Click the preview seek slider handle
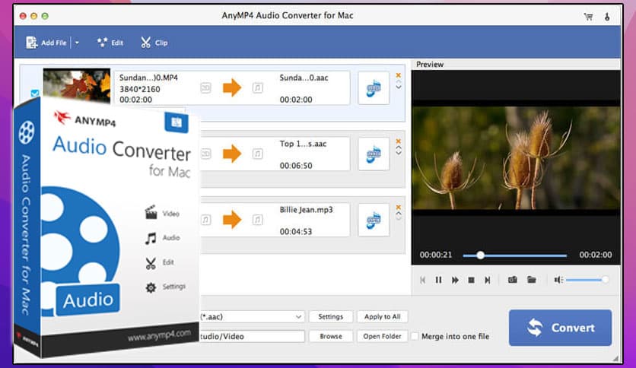The width and height of the screenshot is (636, 368). (480, 255)
